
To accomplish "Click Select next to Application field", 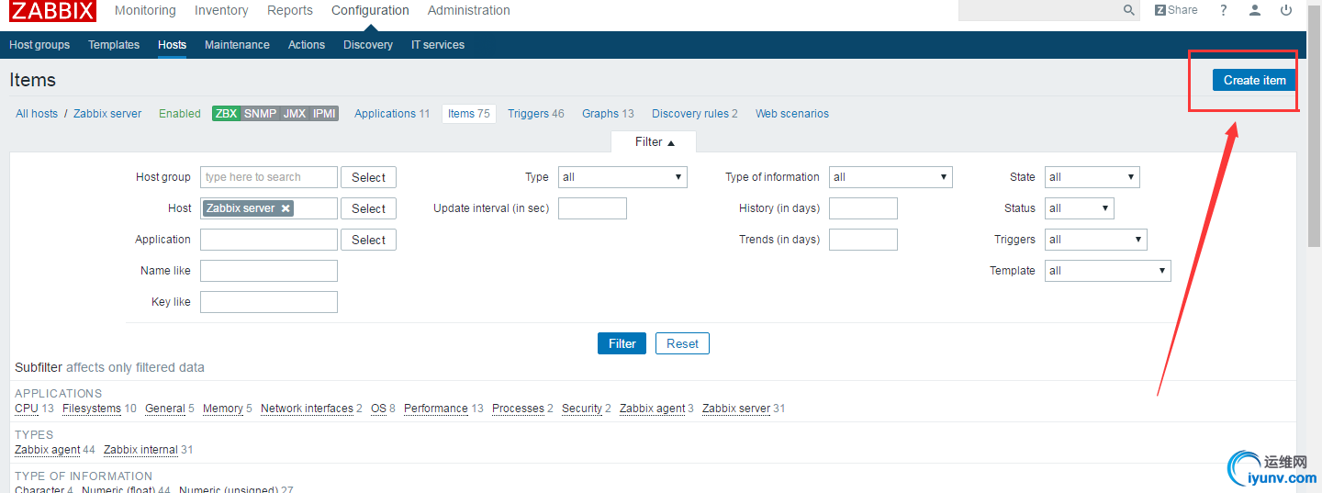I will (x=368, y=240).
